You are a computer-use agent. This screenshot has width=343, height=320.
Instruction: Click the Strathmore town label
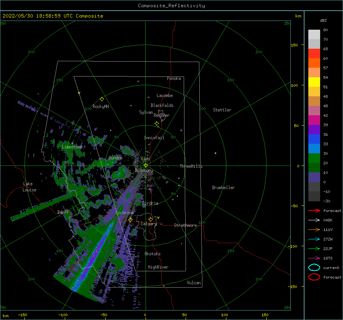185,225
